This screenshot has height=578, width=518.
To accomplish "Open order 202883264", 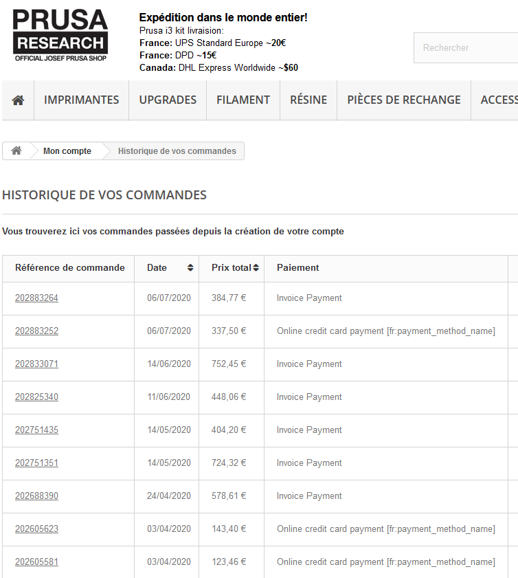I will (x=36, y=298).
